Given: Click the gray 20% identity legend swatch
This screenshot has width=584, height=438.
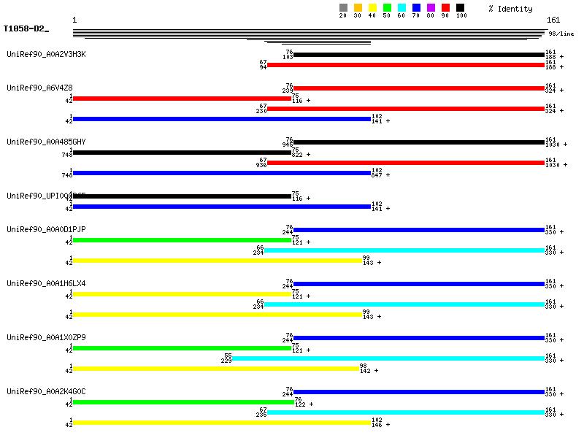Looking at the screenshot, I should click(343, 8).
